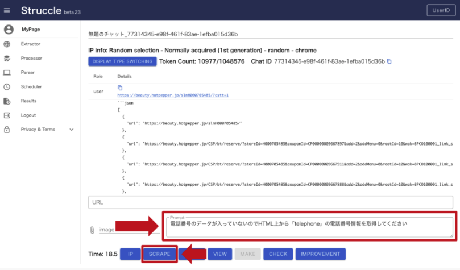Click the UserID button
This screenshot has width=460, height=270.
tap(441, 10)
